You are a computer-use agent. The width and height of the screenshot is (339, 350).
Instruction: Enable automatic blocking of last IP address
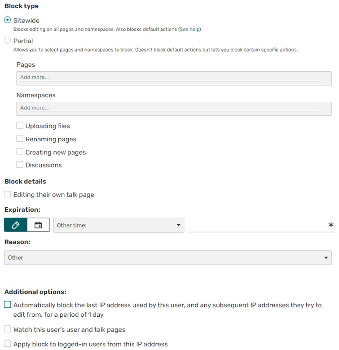8,305
